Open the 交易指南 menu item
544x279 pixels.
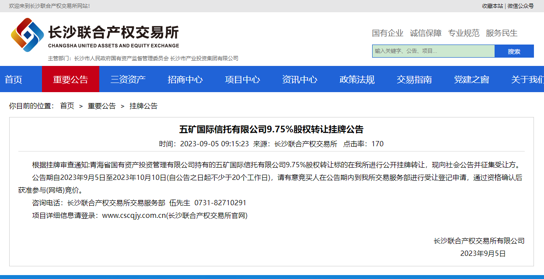click(x=414, y=79)
